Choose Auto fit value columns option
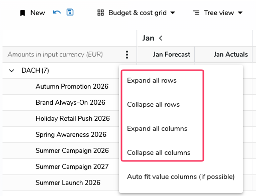The height and width of the screenshot is (196, 256). point(181,176)
